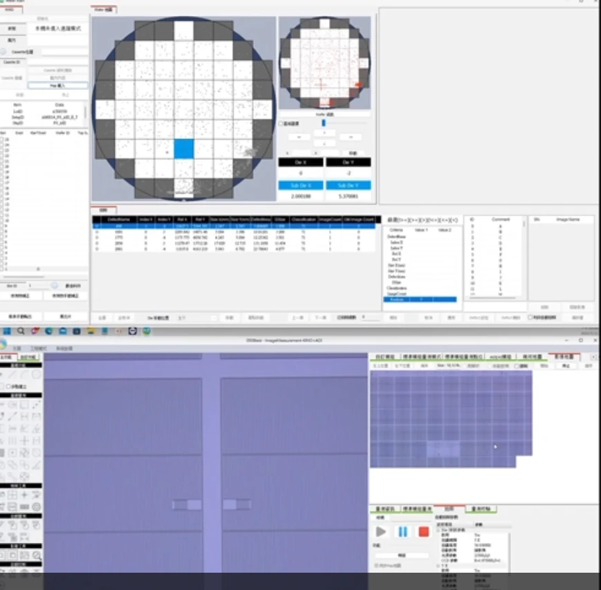Screen dimensions: 601x590
Task: Select the magnifier zoom tool in left toolbox
Action: pos(36,555)
